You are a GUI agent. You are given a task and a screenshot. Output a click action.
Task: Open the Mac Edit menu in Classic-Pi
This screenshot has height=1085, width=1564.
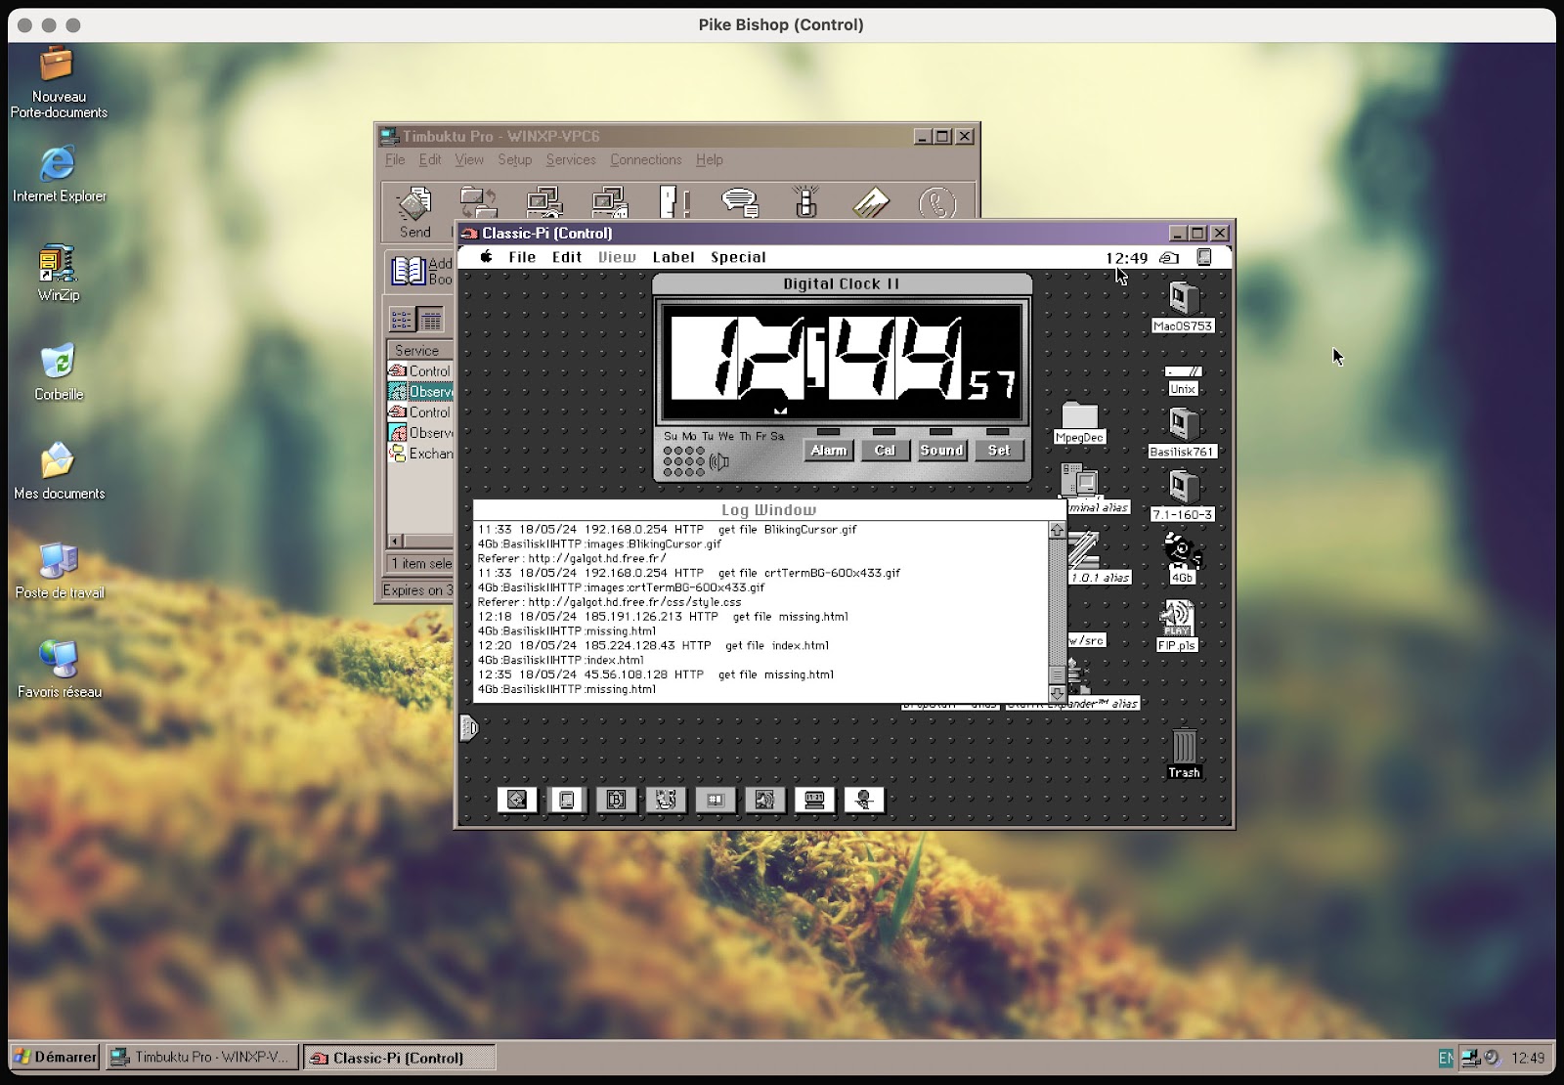567,257
